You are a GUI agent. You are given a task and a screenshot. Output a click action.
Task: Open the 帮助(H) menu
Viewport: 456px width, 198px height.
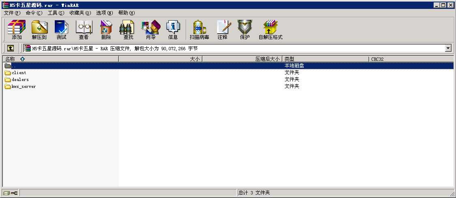click(127, 13)
